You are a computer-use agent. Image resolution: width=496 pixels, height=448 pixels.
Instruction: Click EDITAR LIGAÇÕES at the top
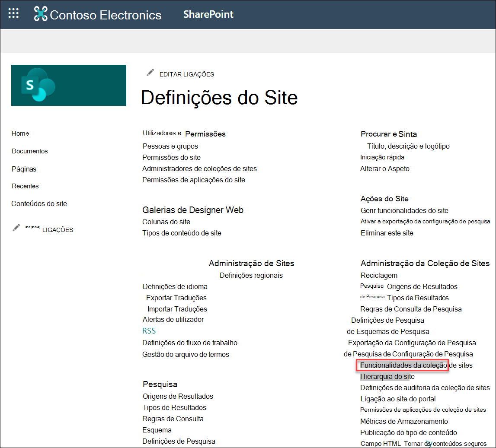(x=187, y=74)
